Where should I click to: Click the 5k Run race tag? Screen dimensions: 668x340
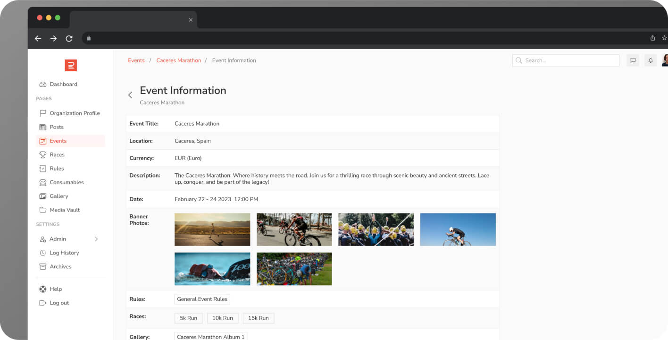pos(189,318)
